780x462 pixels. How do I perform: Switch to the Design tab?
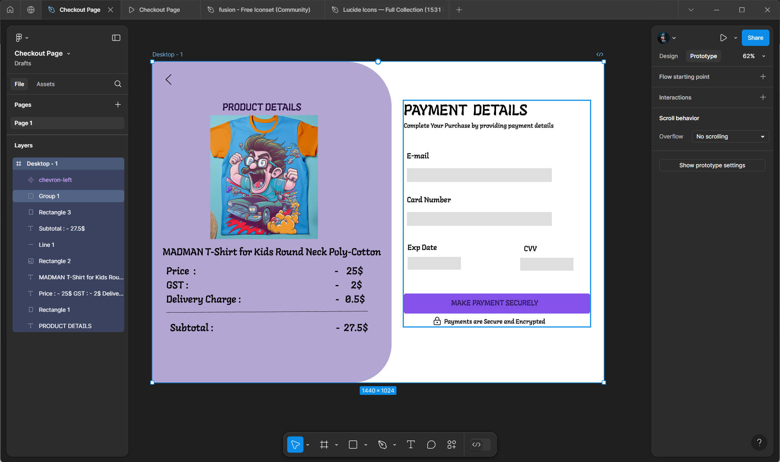[x=668, y=56]
